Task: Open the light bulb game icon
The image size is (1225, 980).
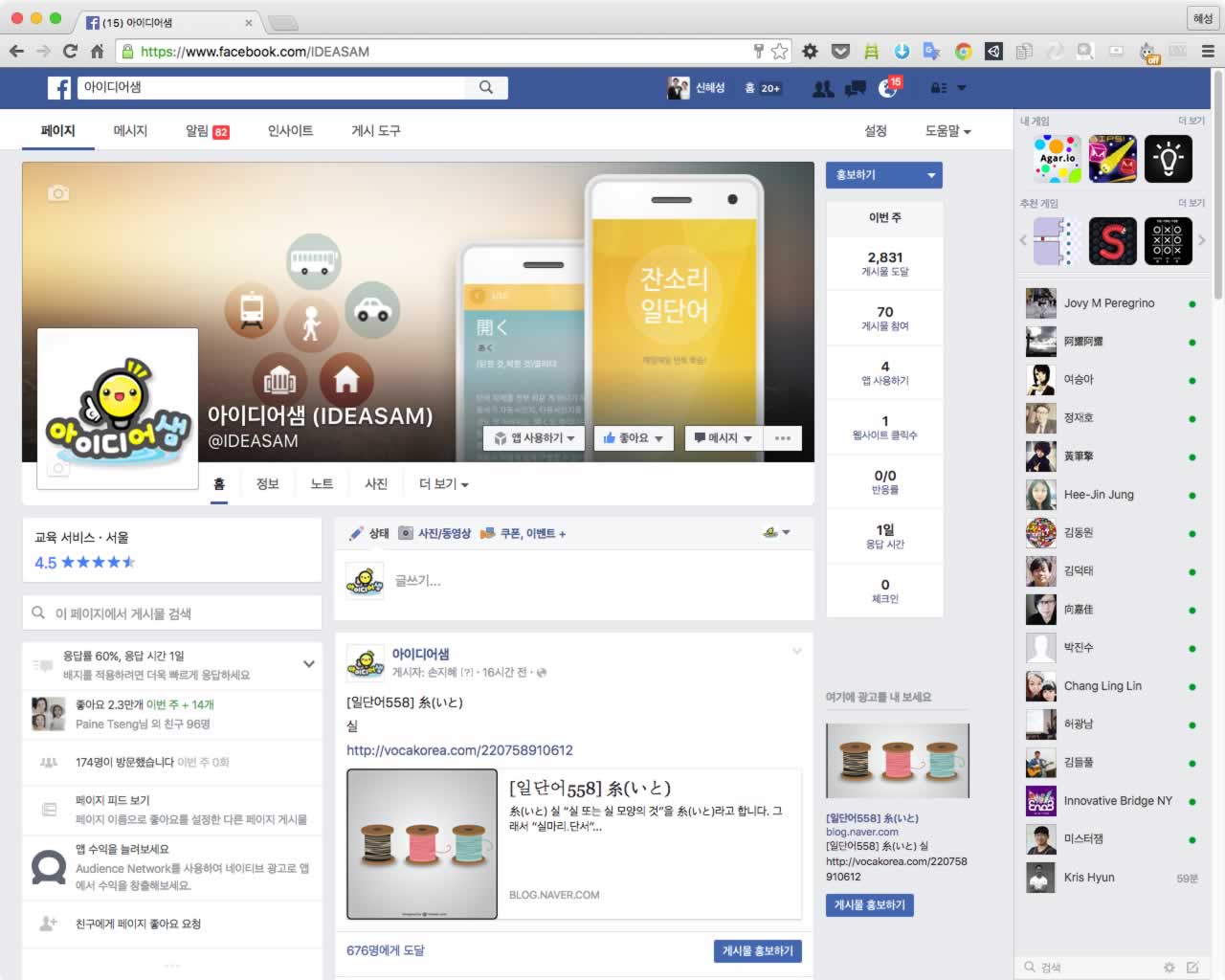Action: point(1169,159)
